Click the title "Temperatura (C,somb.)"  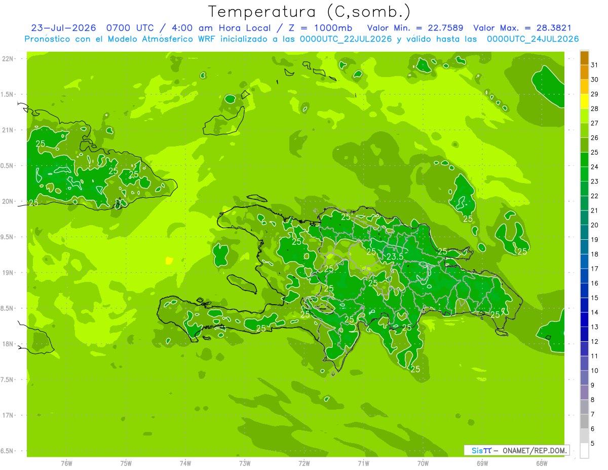[x=309, y=12]
